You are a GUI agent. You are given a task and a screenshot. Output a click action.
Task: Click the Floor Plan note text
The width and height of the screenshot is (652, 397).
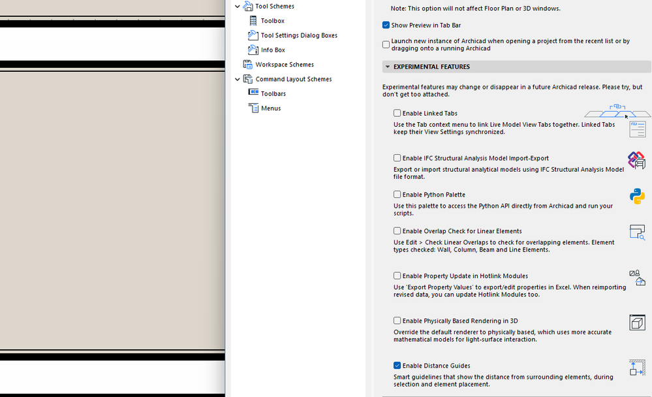pyautogui.click(x=475, y=8)
